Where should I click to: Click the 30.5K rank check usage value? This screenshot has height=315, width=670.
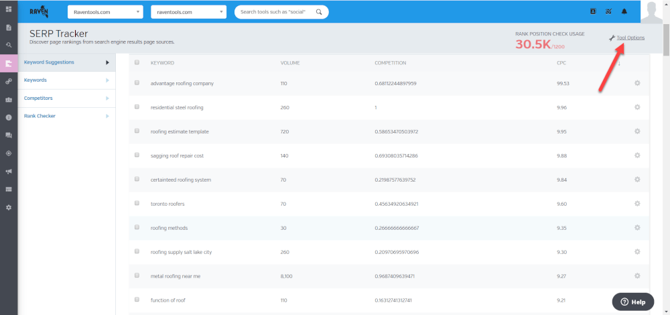pos(533,44)
